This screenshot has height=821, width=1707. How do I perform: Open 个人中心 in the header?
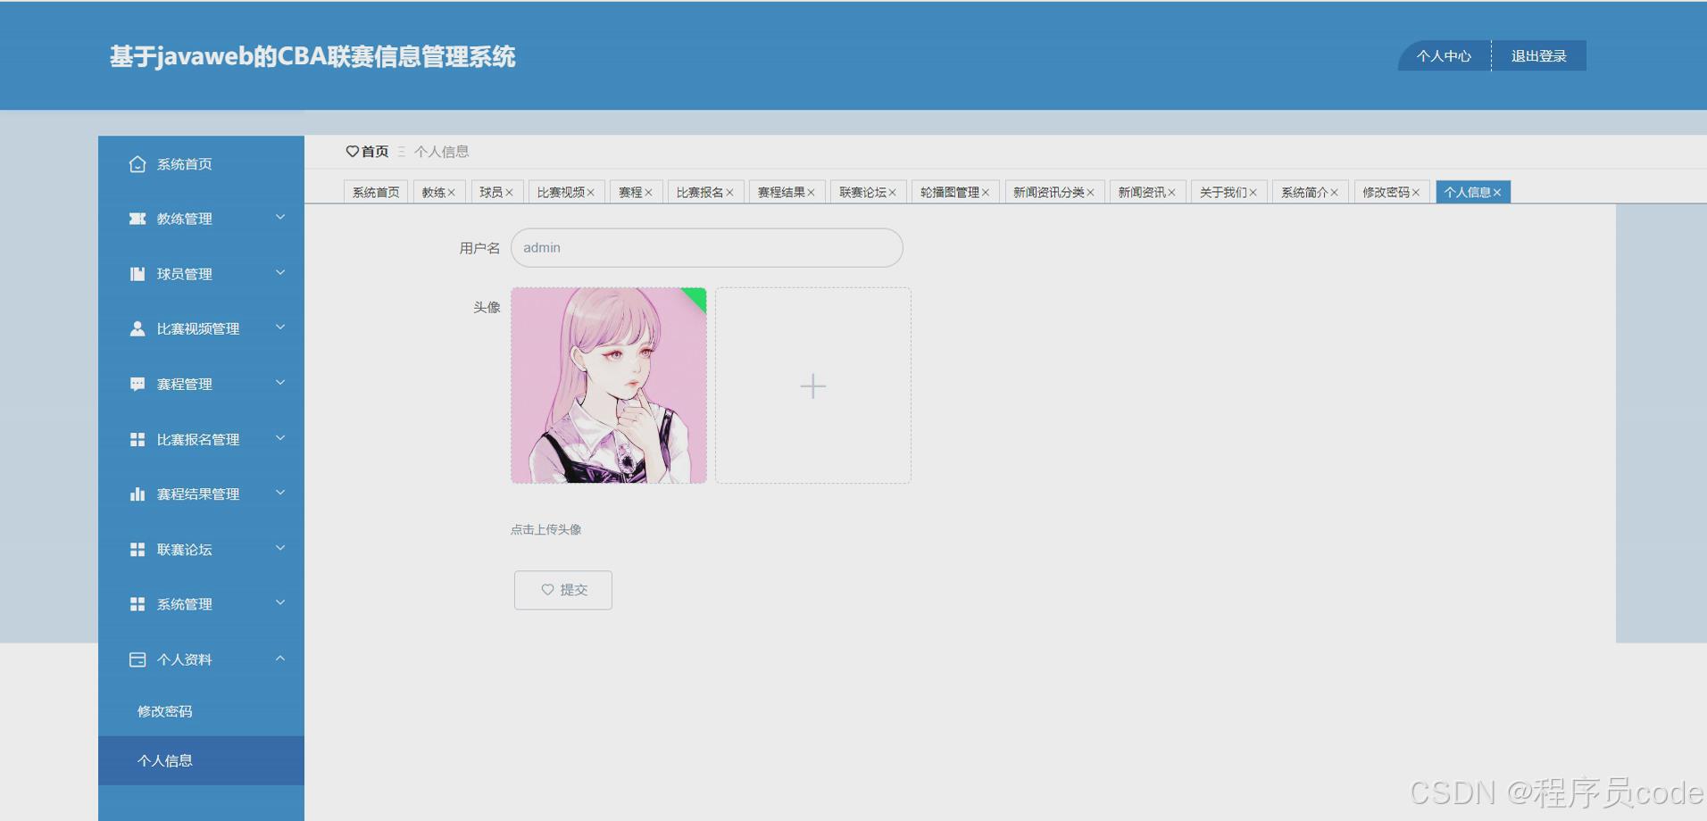click(1444, 55)
